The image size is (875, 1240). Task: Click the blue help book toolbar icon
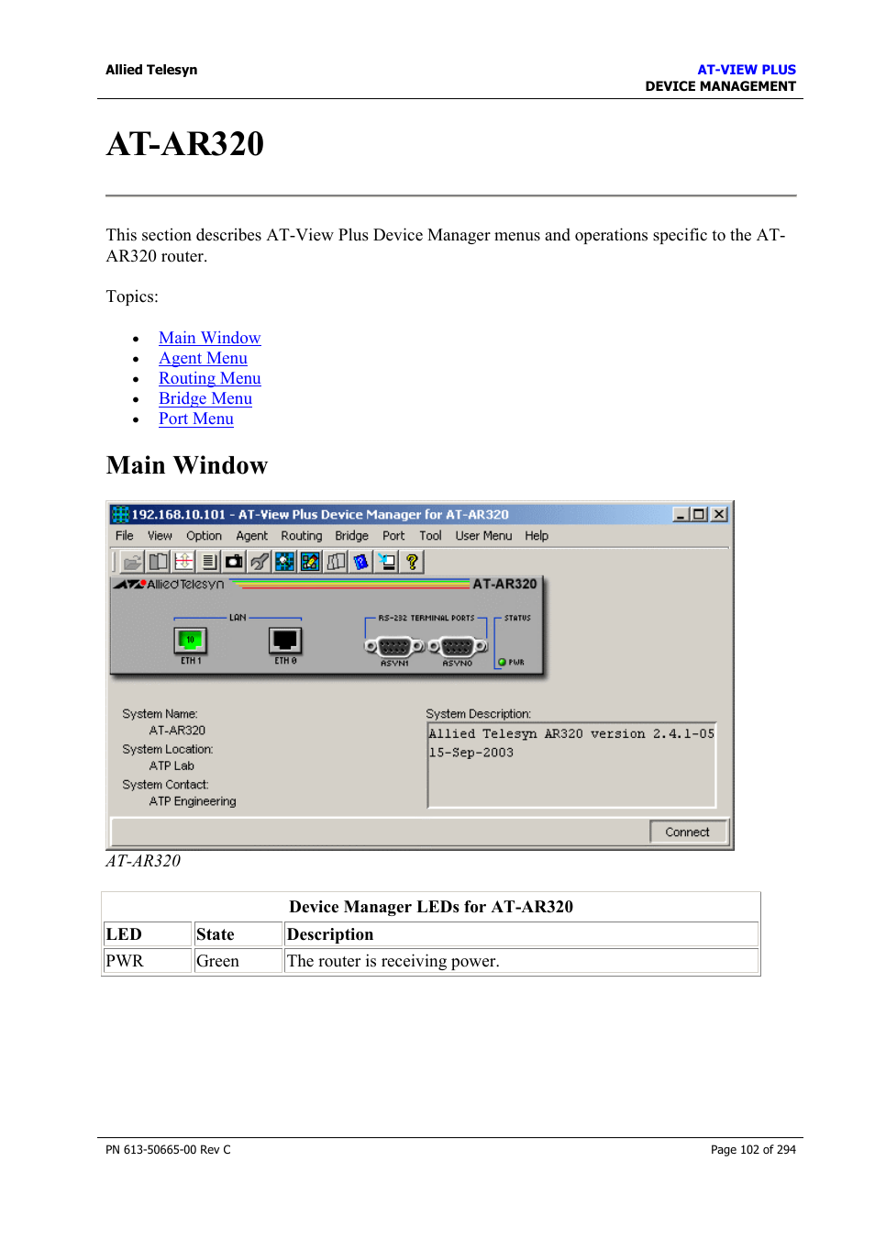[x=361, y=562]
